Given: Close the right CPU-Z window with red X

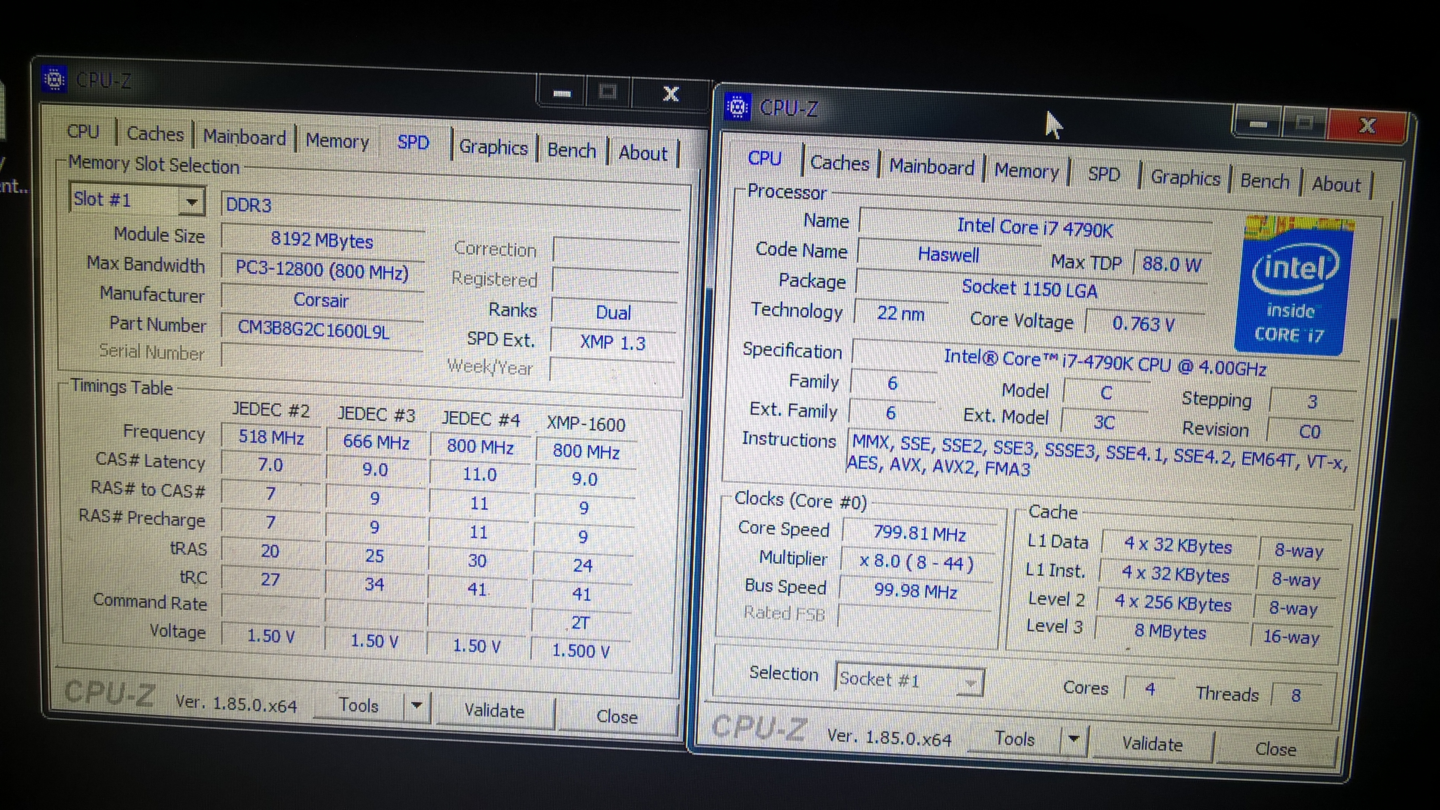Looking at the screenshot, I should click(1367, 125).
